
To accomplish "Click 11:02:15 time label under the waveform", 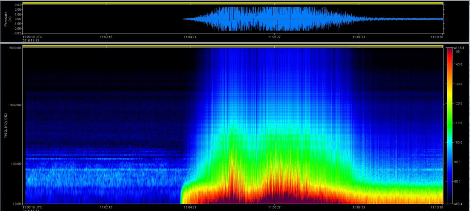I will pyautogui.click(x=106, y=37).
